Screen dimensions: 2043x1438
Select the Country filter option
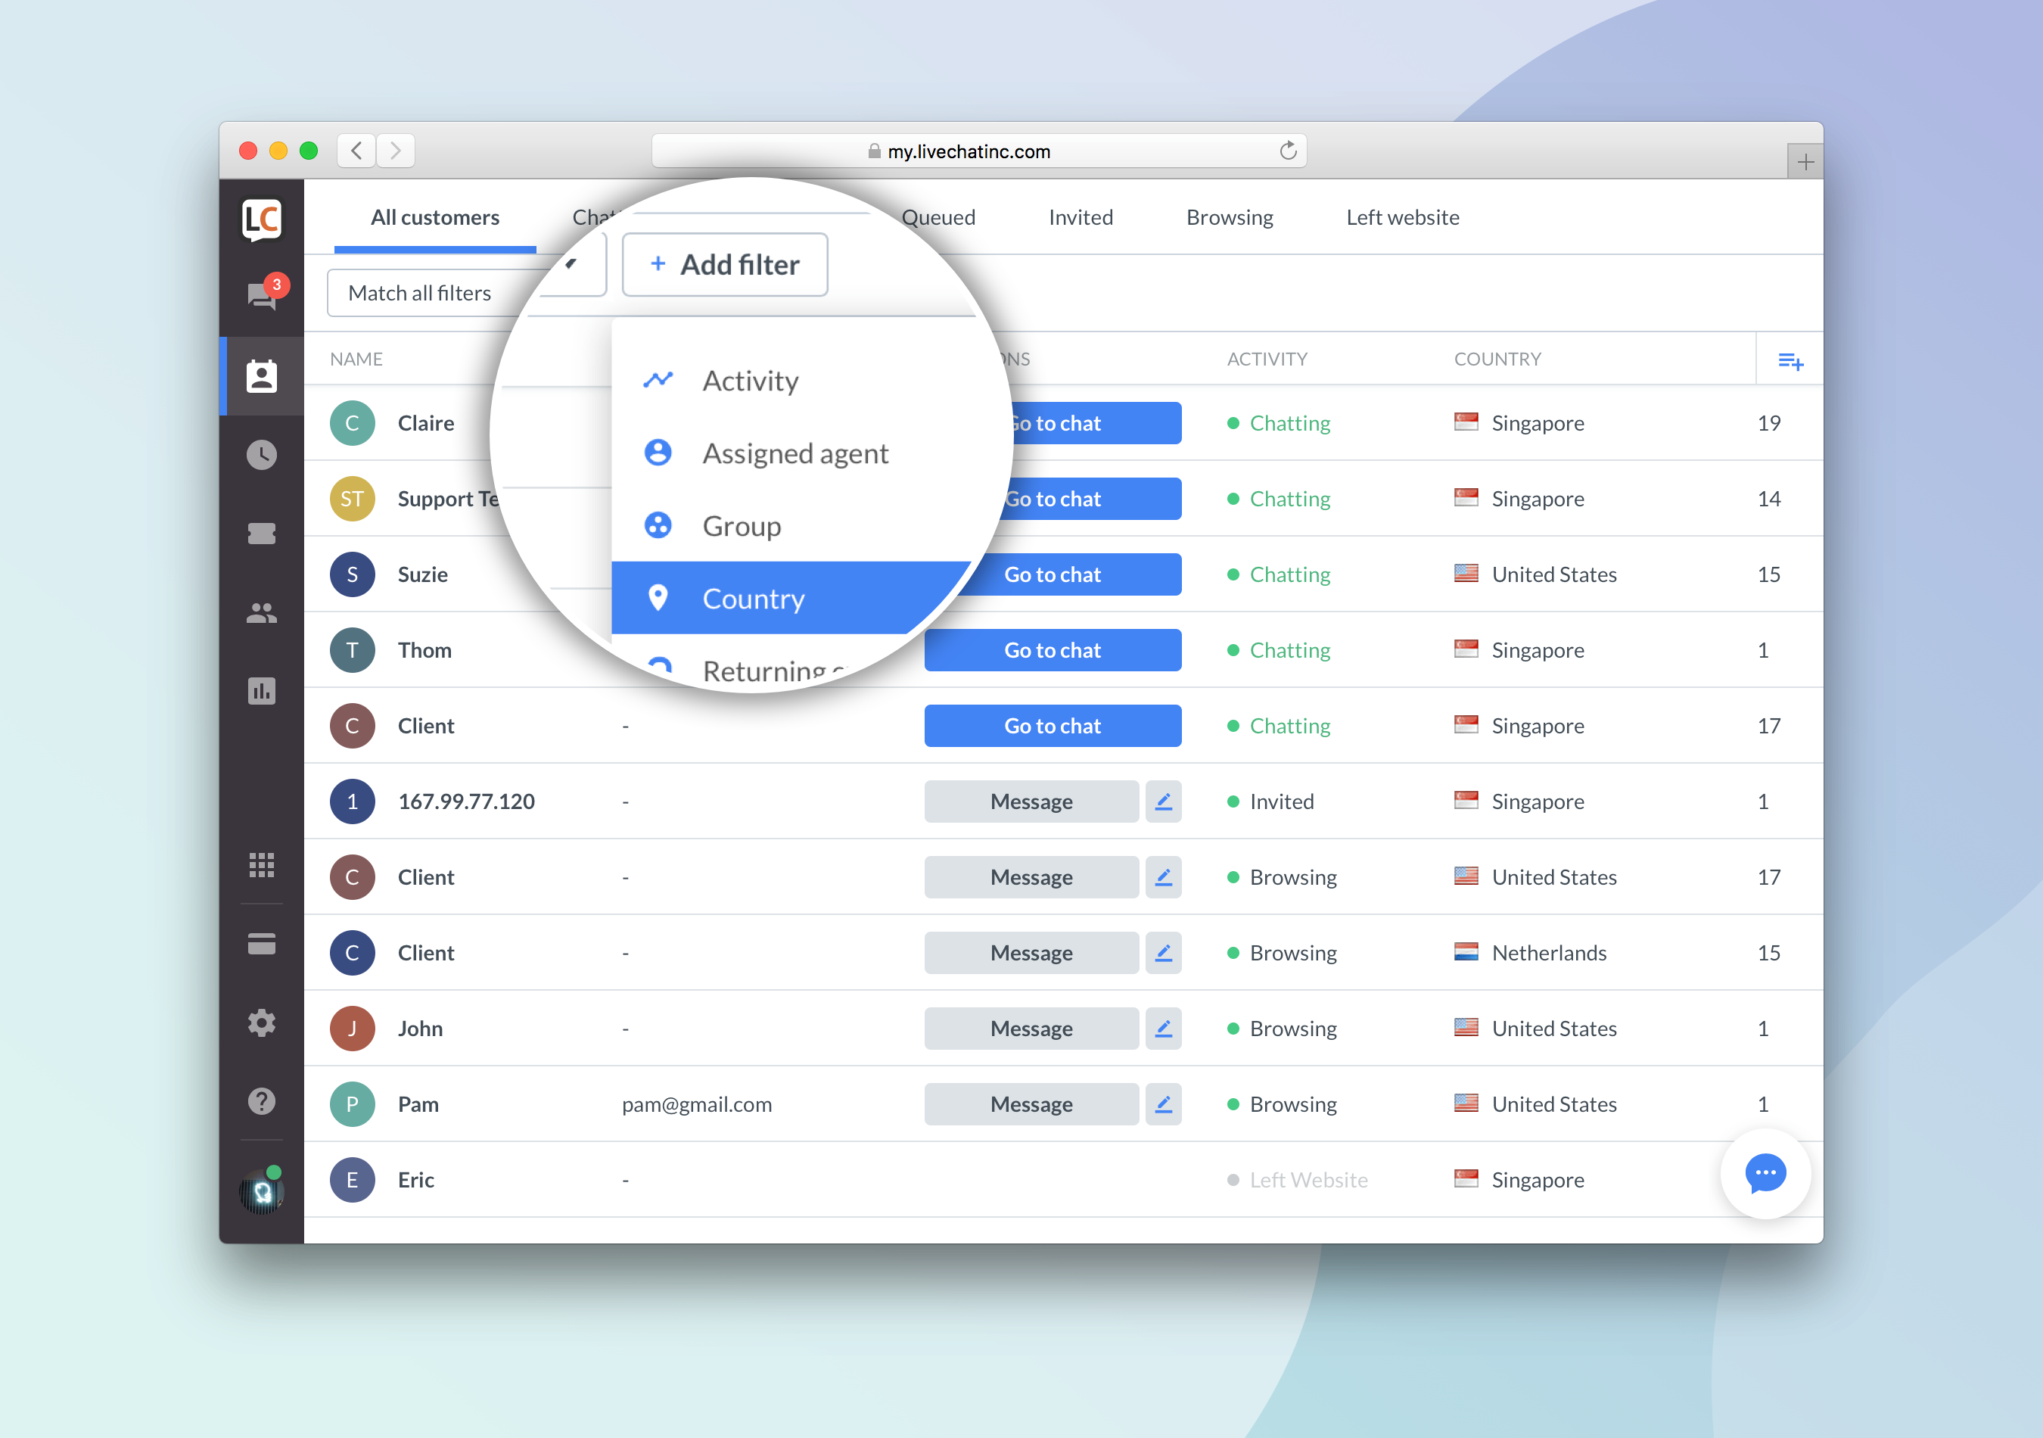[751, 596]
